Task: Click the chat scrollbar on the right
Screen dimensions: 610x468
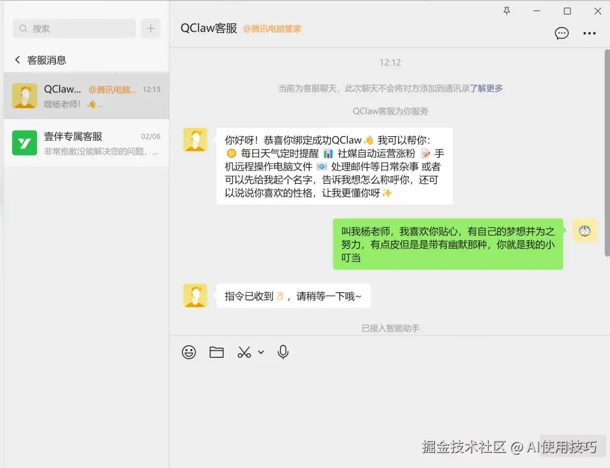Action: point(607,153)
